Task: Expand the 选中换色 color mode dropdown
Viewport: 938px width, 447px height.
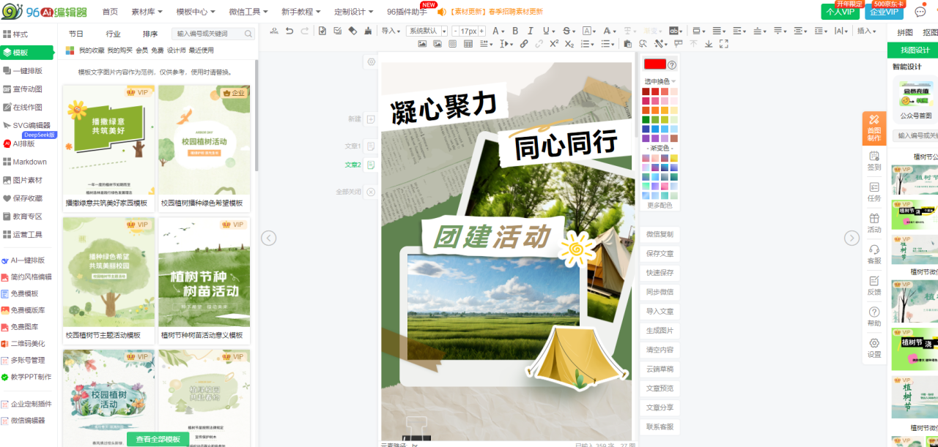Action: pos(660,81)
